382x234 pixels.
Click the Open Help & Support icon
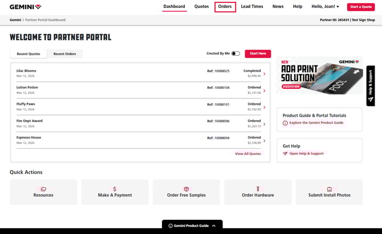coord(285,154)
